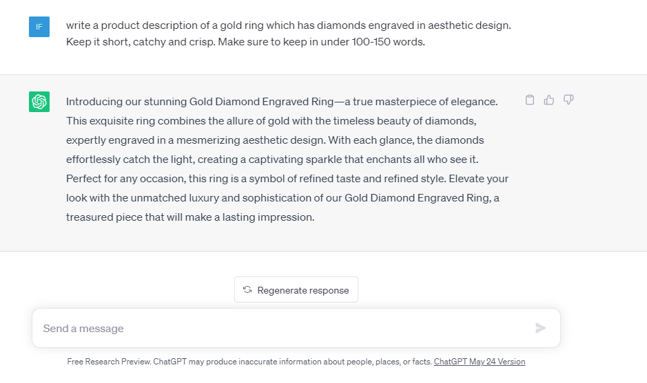
Task: Give the response a thumbs up
Action: coord(549,100)
